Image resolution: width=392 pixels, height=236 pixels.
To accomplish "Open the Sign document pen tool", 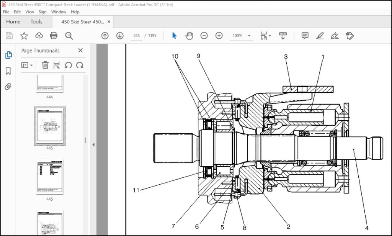I will (335, 36).
